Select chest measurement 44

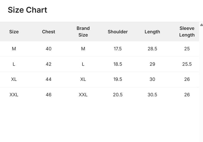[49, 79]
